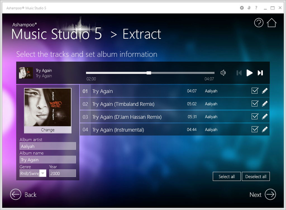The height and width of the screenshot is (210, 286).
Task: Edit D'Jam Hassan Remix pencil icon
Action: click(264, 116)
